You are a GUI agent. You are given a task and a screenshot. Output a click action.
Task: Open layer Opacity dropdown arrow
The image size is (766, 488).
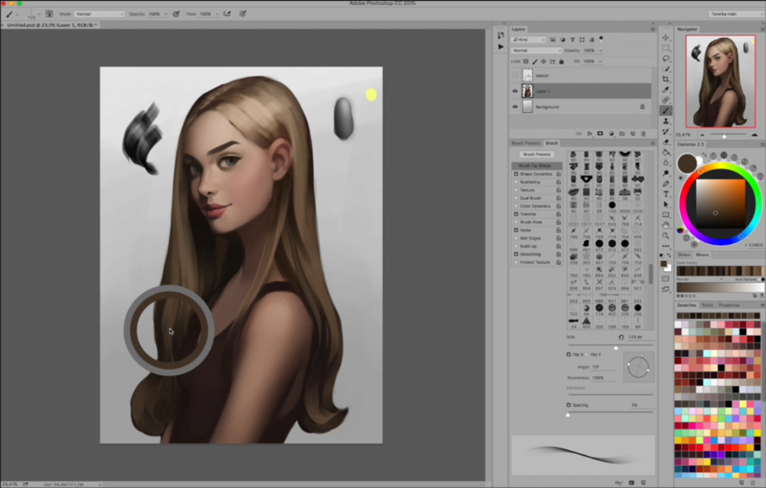click(x=601, y=51)
